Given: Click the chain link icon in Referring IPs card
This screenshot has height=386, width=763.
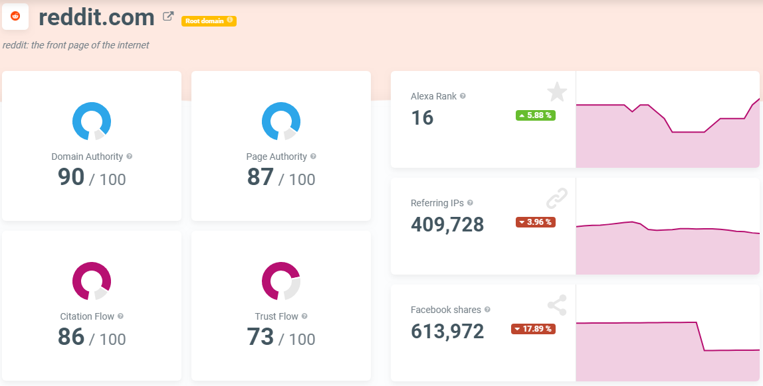Looking at the screenshot, I should click(556, 198).
